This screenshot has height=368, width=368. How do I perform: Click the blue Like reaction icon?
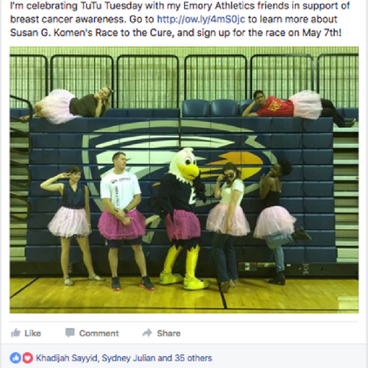coord(15,358)
